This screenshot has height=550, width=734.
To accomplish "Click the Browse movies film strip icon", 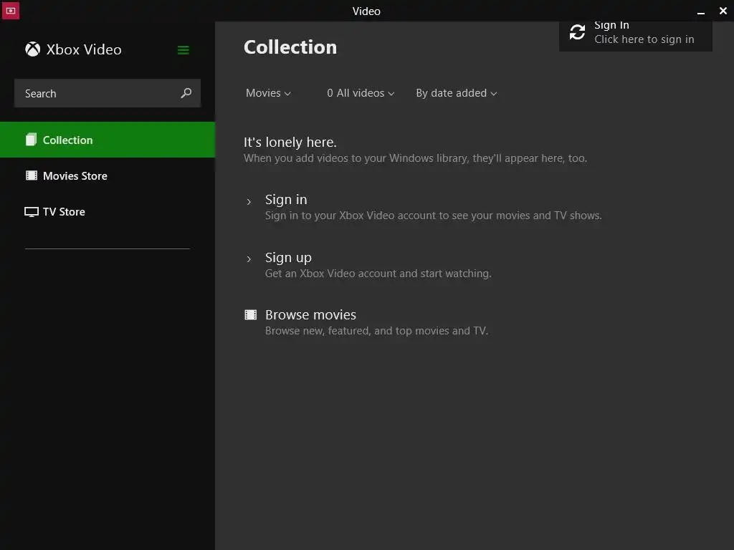I will 250,314.
